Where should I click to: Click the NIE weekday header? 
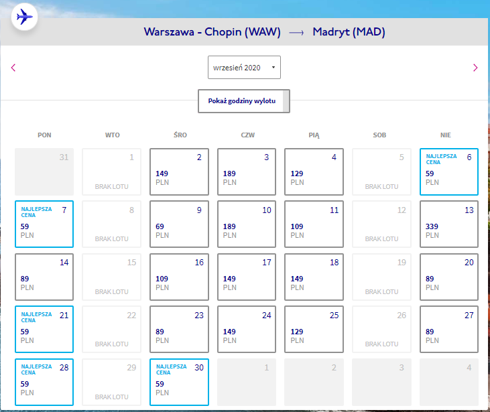point(446,135)
